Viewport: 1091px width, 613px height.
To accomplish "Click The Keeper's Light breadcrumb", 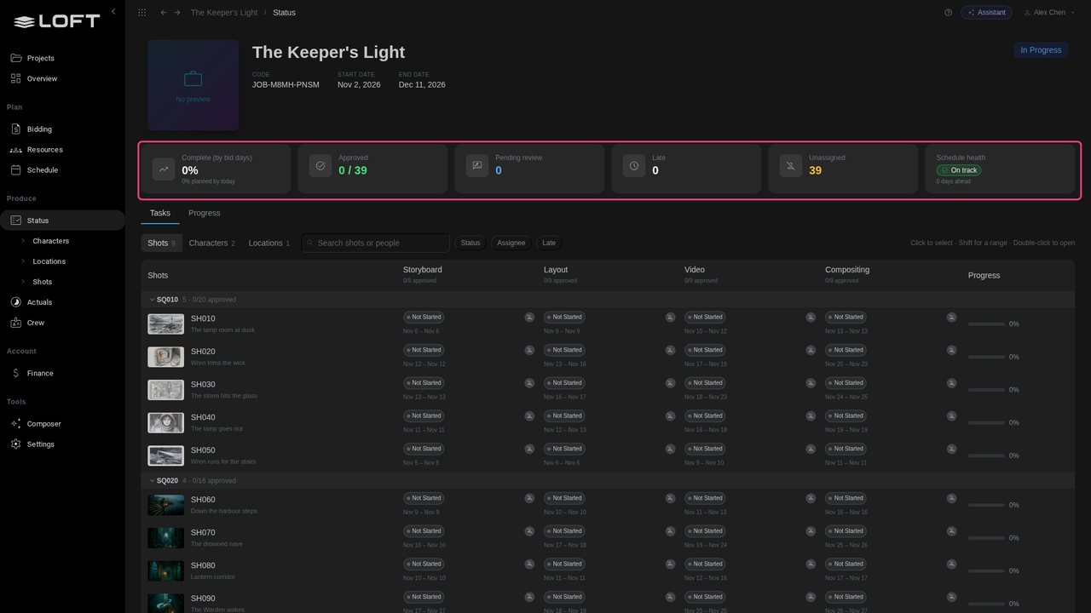I will click(x=224, y=13).
